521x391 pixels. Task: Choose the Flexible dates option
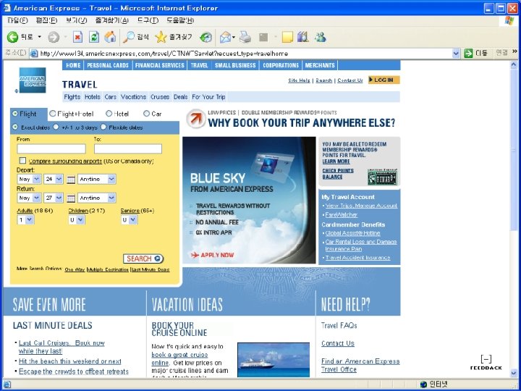[103, 127]
